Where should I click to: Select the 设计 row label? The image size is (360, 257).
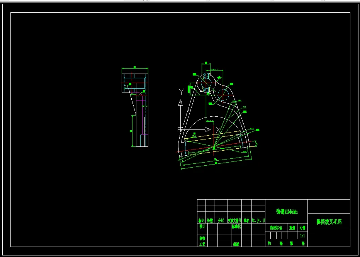(x=202, y=226)
